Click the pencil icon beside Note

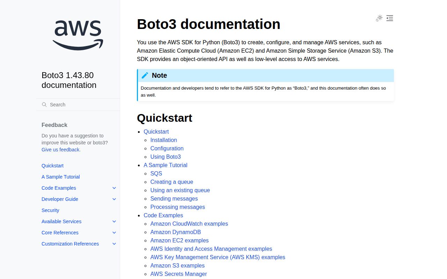[x=145, y=75]
